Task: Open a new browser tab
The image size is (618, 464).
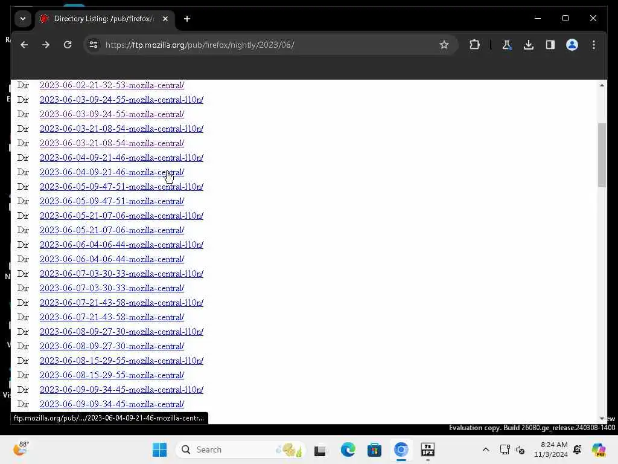Action: point(187,19)
